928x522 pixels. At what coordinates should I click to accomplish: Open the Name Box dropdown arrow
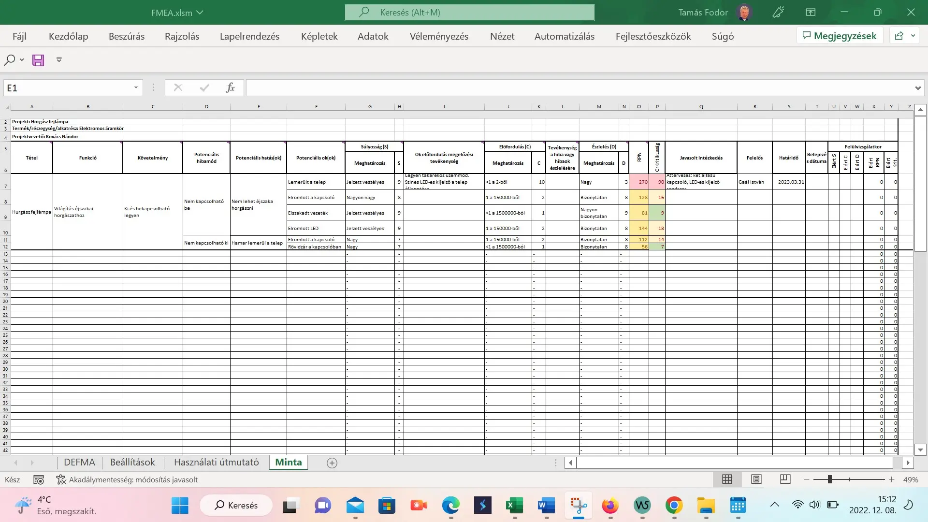coord(135,87)
